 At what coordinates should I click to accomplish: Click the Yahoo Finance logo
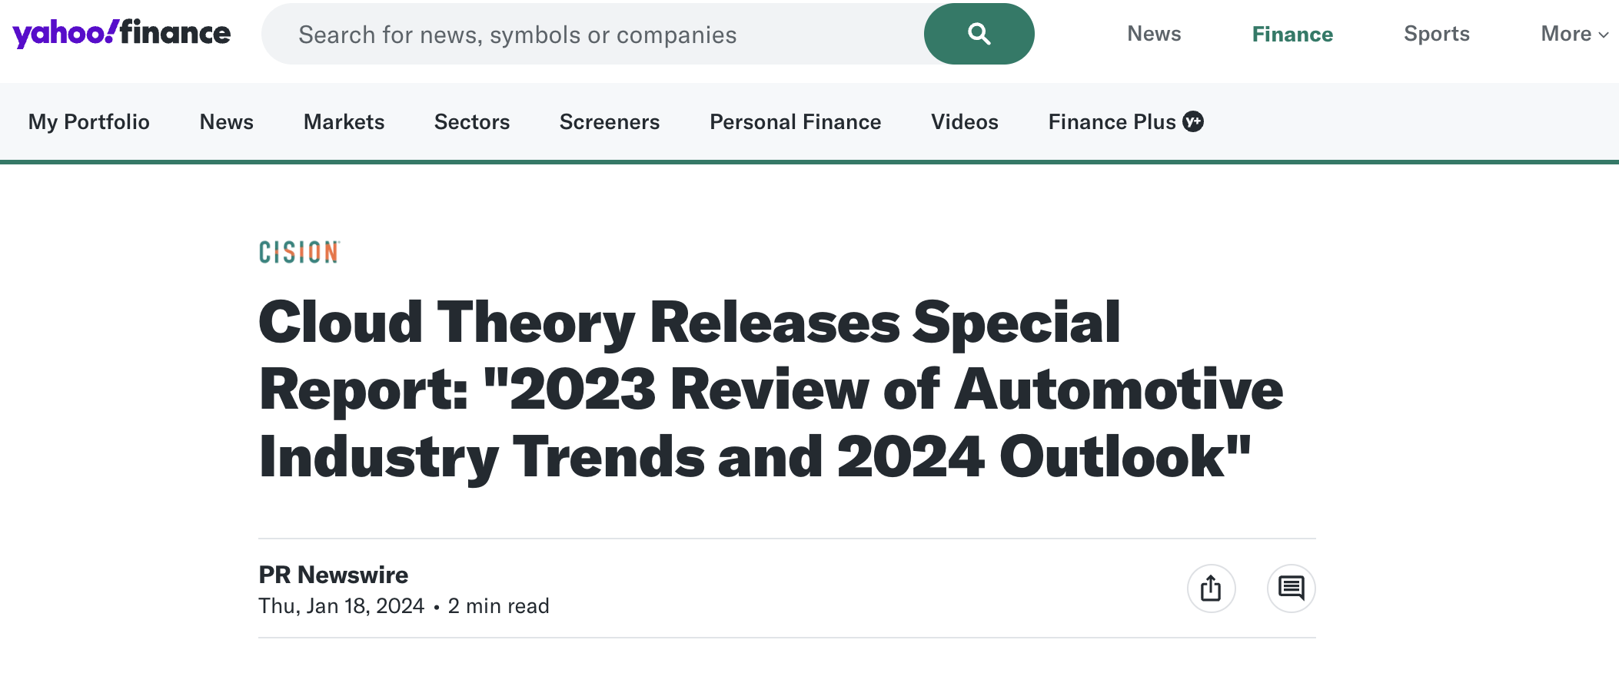121,33
